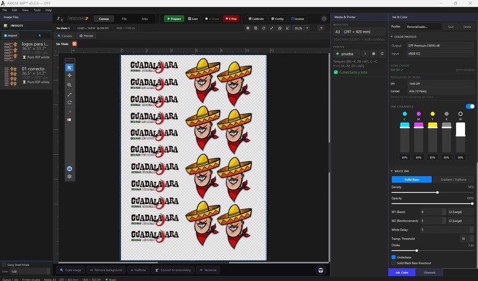478x281 pixels.
Task: Click the pin icon at far right of canvas toolbar
Action: tap(321, 28)
